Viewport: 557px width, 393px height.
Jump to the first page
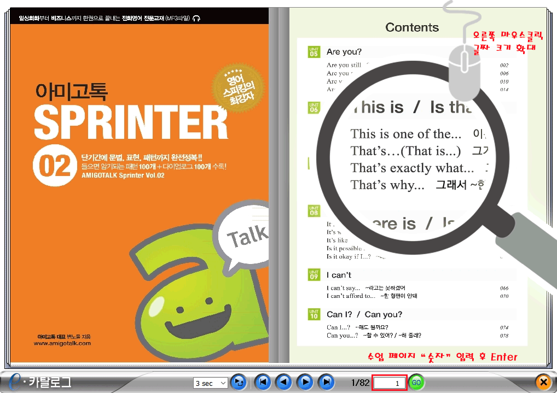[263, 383]
